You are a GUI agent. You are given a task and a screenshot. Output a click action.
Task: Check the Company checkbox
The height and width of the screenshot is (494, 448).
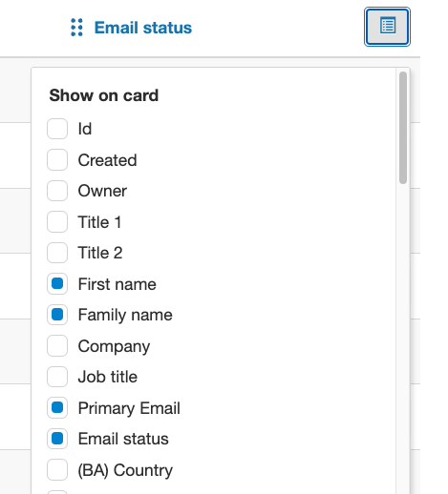57,346
